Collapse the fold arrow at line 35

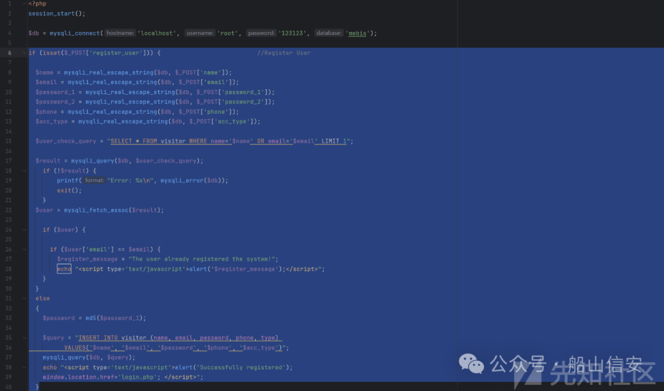pos(24,338)
